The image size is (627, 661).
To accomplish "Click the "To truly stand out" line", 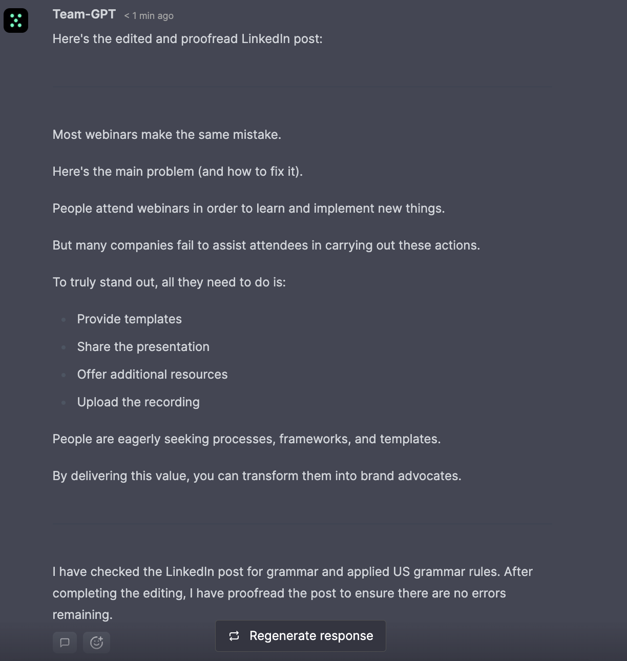I will (x=169, y=282).
